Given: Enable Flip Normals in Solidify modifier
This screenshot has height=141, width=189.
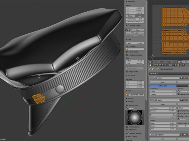Looking at the screenshot, I should [x=179, y=111].
